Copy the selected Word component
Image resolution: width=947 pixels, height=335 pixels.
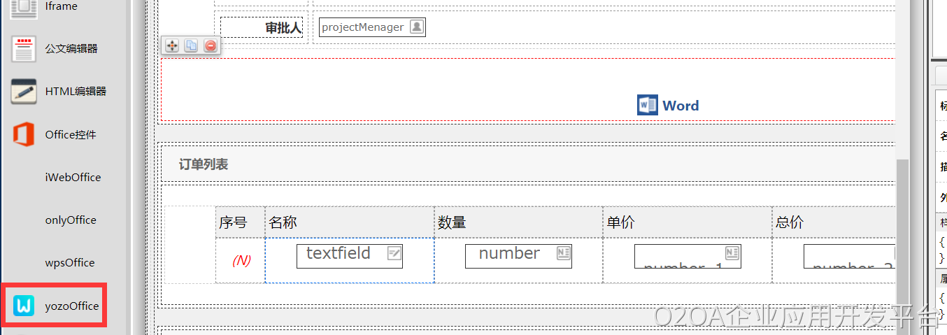[x=191, y=46]
